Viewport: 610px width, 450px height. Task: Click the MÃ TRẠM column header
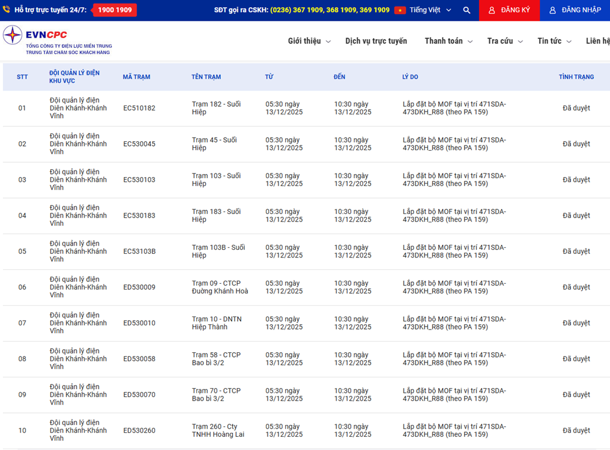click(x=136, y=77)
